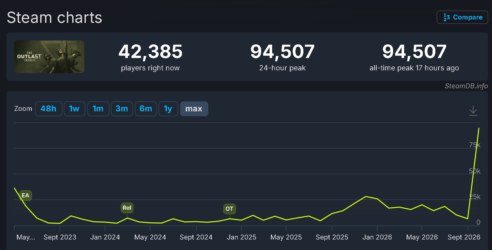The image size is (492, 250).
Task: Set chart zoom to 48h
Action: tap(48, 109)
